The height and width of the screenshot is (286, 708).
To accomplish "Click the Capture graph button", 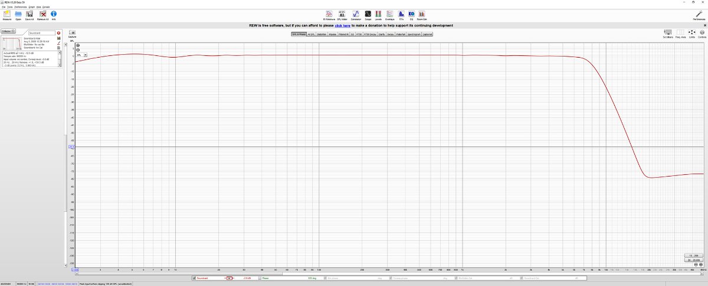I will [x=72, y=34].
